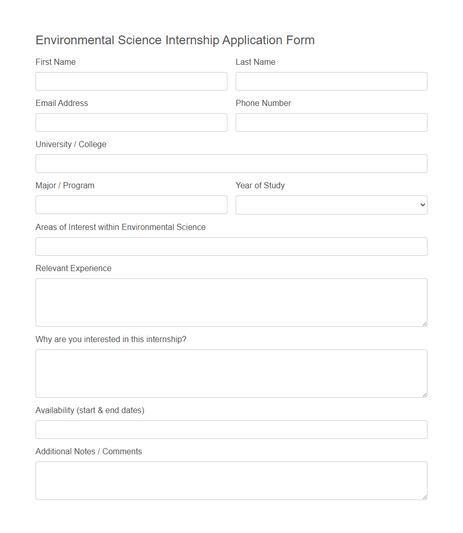This screenshot has height=533, width=463.
Task: Click the internship interest textarea resize handle
Action: [424, 394]
